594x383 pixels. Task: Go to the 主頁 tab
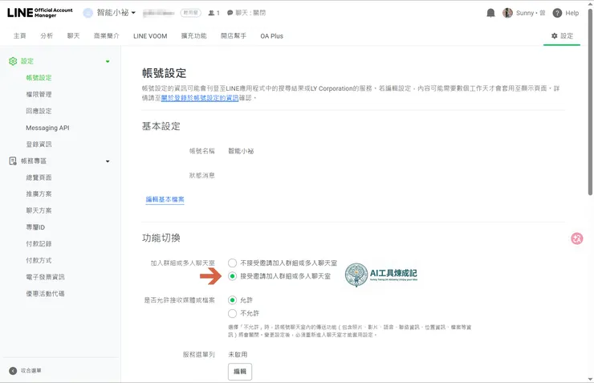point(20,35)
